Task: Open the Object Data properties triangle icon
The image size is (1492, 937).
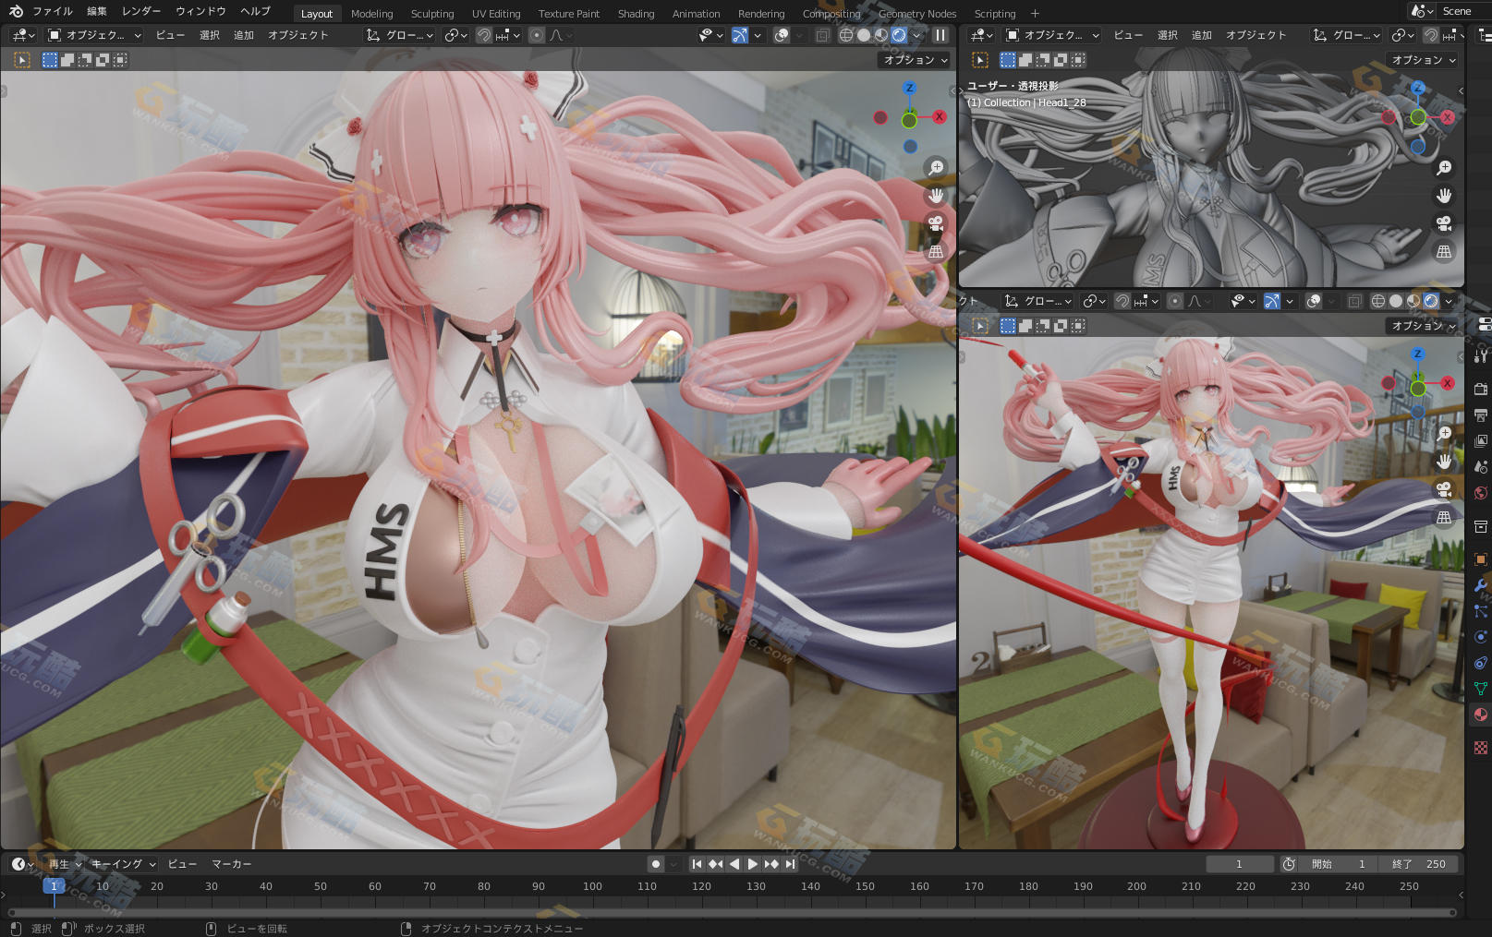Action: (1481, 688)
